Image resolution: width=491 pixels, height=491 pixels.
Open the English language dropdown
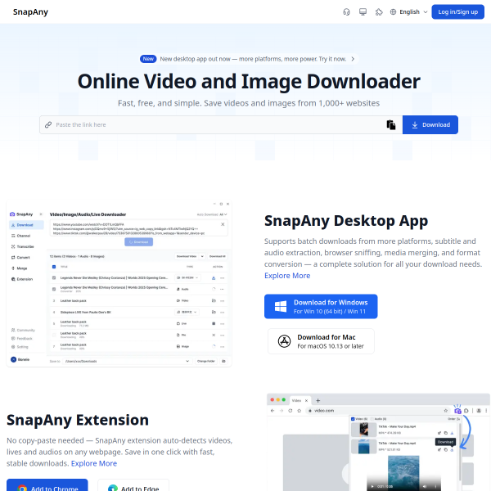coord(408,12)
